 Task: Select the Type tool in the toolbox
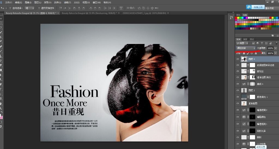pyautogui.click(x=1, y=89)
